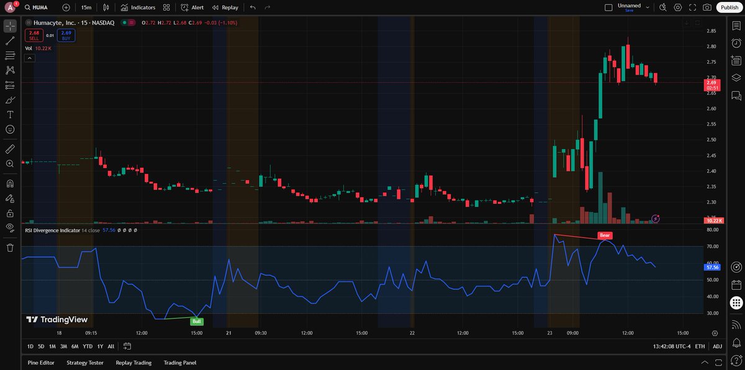Open timezone menu 13:42:08 UTC-4
Screen dimensions: 745x370
(670, 346)
